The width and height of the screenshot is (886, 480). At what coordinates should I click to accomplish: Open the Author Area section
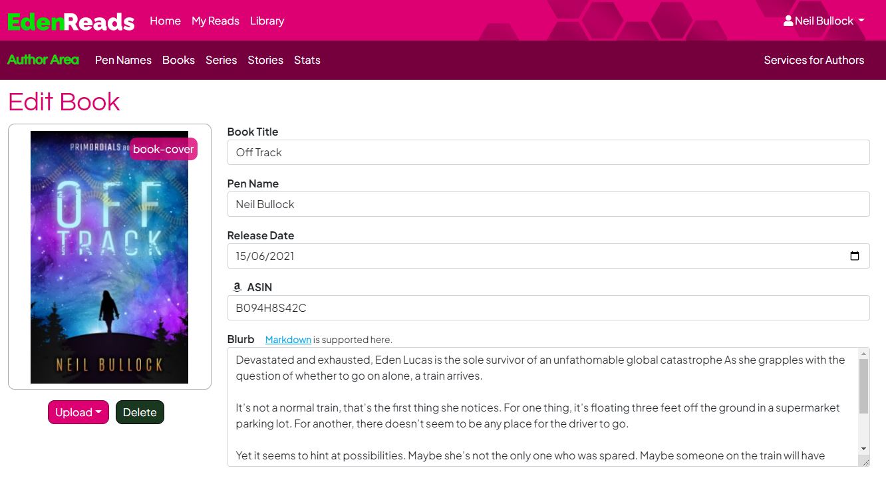click(43, 60)
